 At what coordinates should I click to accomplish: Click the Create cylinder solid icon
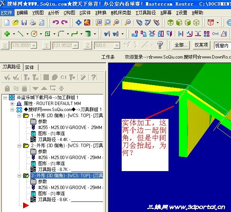pos(88,34)
